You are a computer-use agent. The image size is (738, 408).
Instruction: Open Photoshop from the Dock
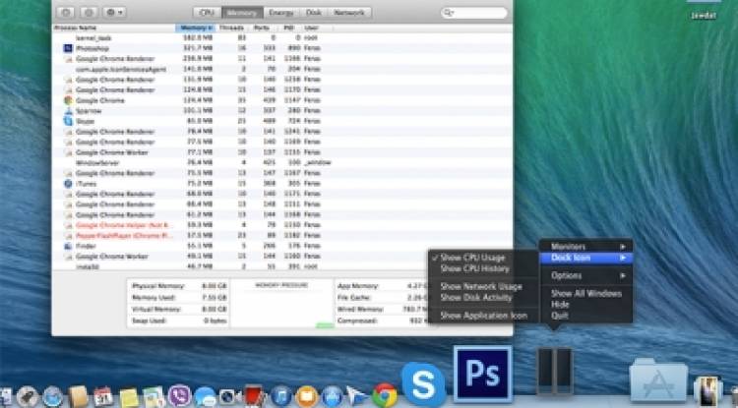[x=482, y=375]
